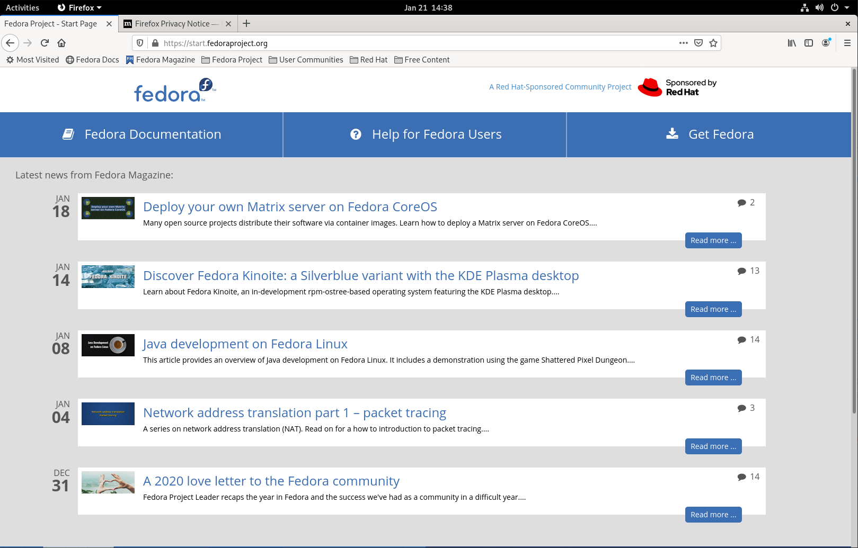Click the Sponsored by Red Hat logo

coord(677,87)
